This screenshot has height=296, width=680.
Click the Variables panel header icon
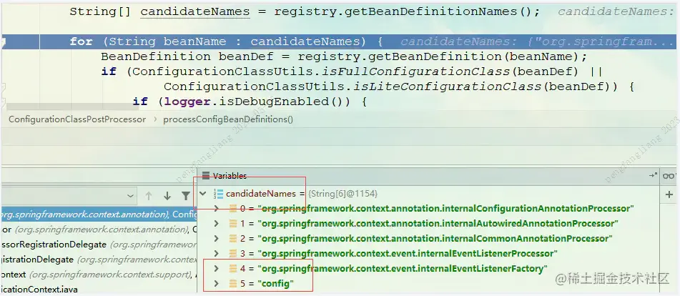click(x=205, y=175)
